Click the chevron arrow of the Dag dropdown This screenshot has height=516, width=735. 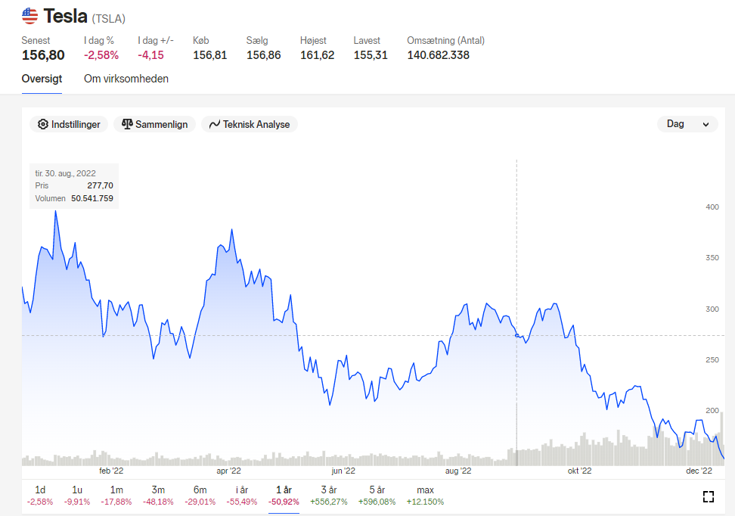pos(706,124)
